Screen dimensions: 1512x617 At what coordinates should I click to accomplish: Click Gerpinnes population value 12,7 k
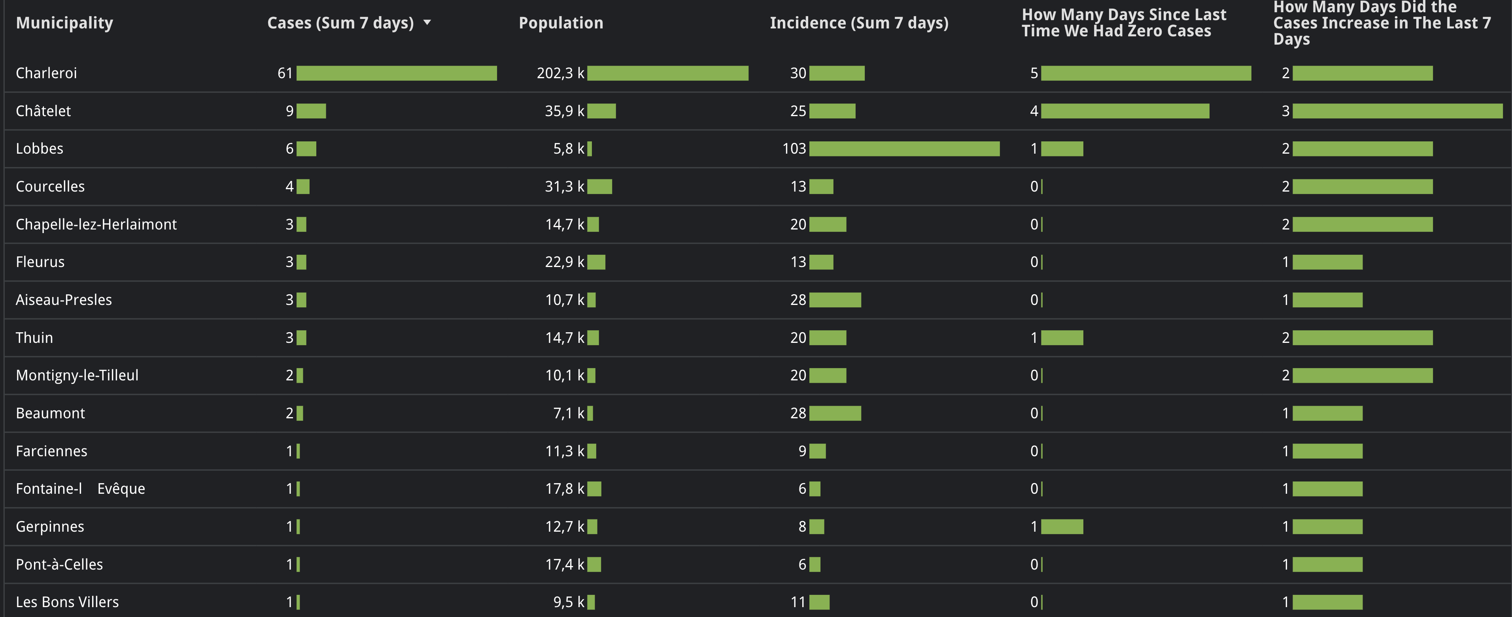[565, 527]
